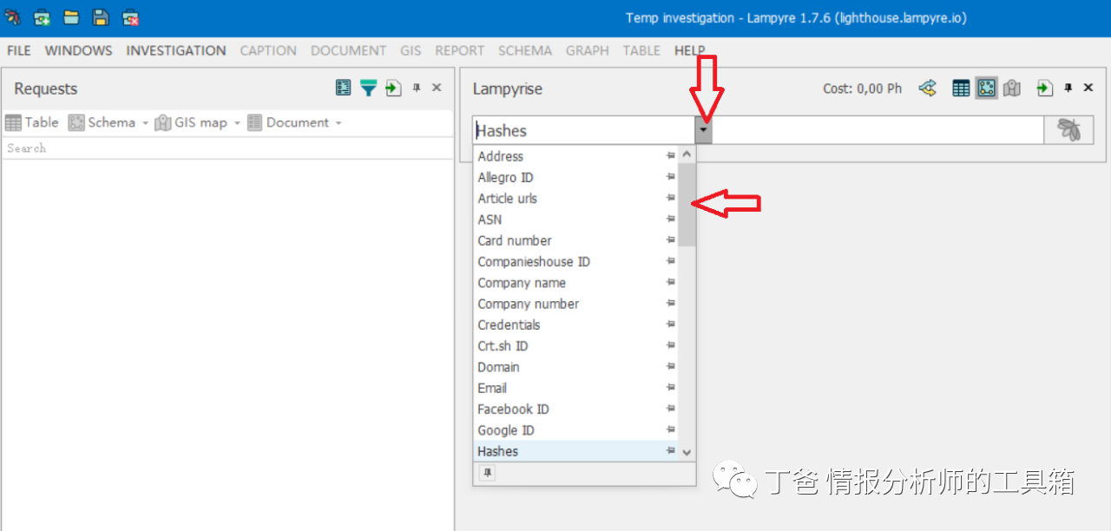This screenshot has height=531, width=1111.
Task: Click the GIS map button in Requests
Action: [192, 122]
